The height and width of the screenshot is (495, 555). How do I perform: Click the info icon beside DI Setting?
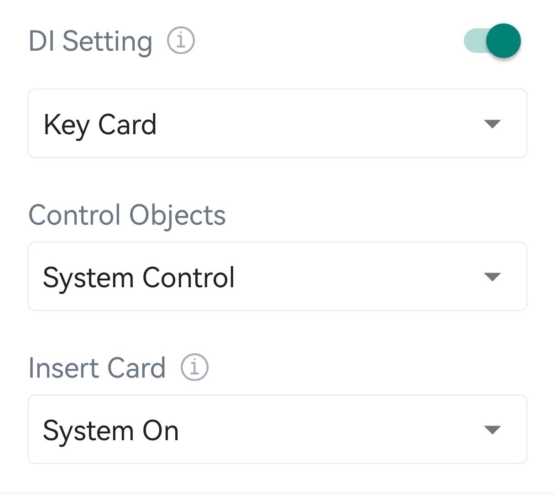[x=181, y=41]
